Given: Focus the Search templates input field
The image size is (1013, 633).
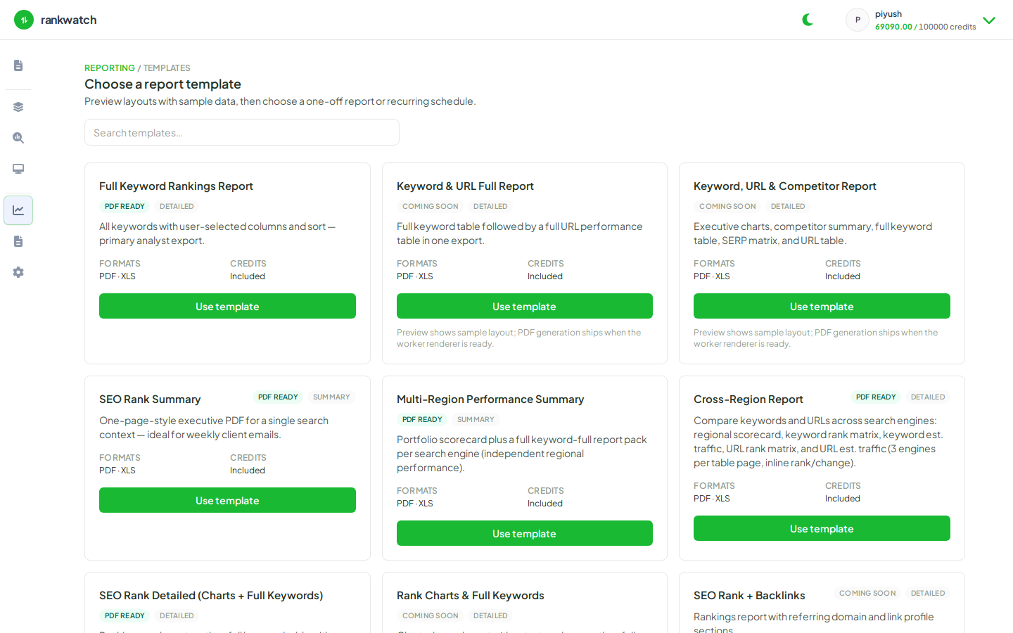Looking at the screenshot, I should click(x=242, y=132).
